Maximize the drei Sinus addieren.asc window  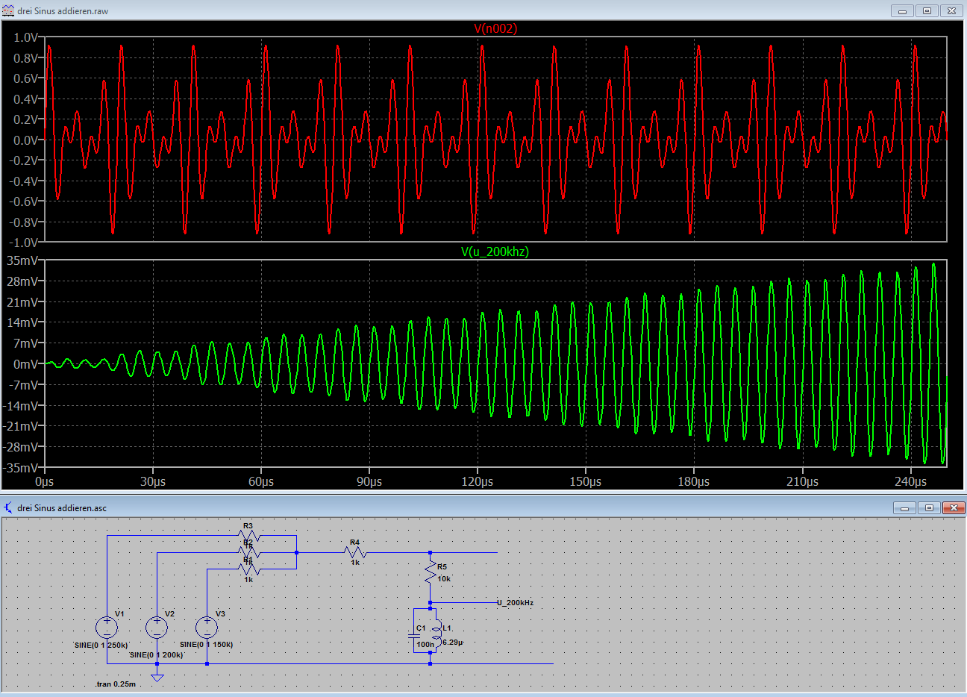929,507
